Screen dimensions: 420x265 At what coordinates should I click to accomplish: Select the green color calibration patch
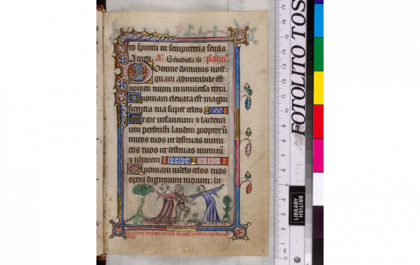pos(319,54)
